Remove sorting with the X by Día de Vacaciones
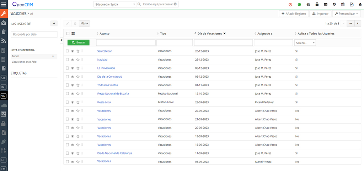The width and height of the screenshot is (364, 171). point(225,33)
